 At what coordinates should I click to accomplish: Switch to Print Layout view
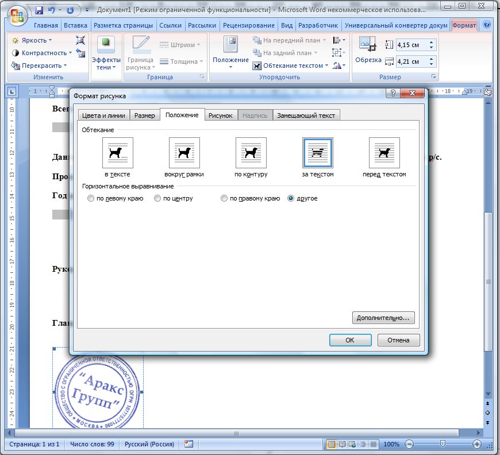click(x=332, y=444)
